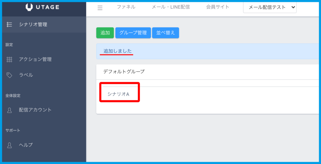Open グループ管理 button

click(x=133, y=33)
